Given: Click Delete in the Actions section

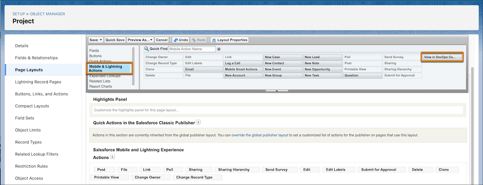Looking at the screenshot, I should pos(421,170).
